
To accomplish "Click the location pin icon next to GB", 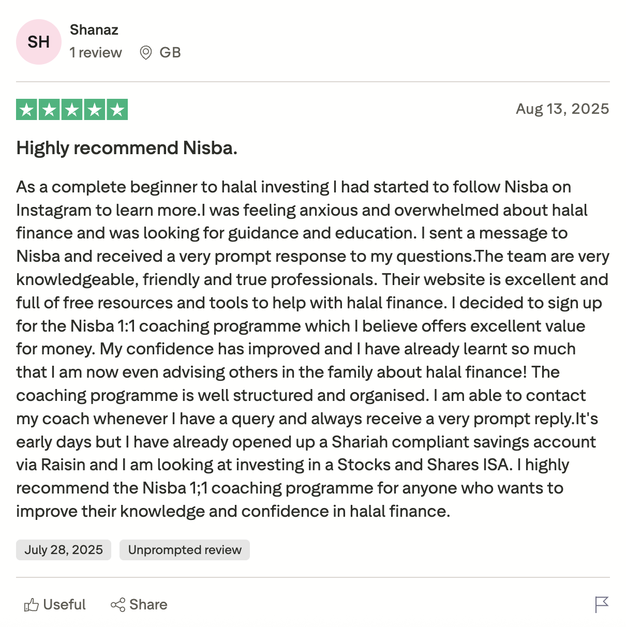I will click(x=146, y=53).
